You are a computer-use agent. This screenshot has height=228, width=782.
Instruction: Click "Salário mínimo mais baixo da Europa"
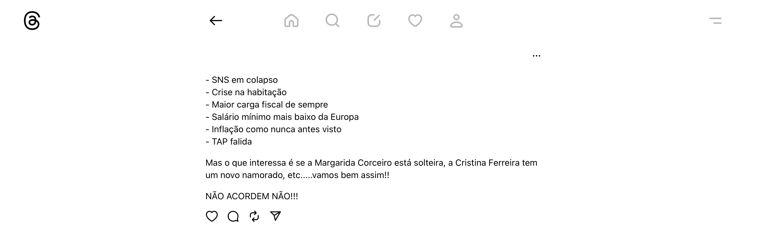pos(282,117)
